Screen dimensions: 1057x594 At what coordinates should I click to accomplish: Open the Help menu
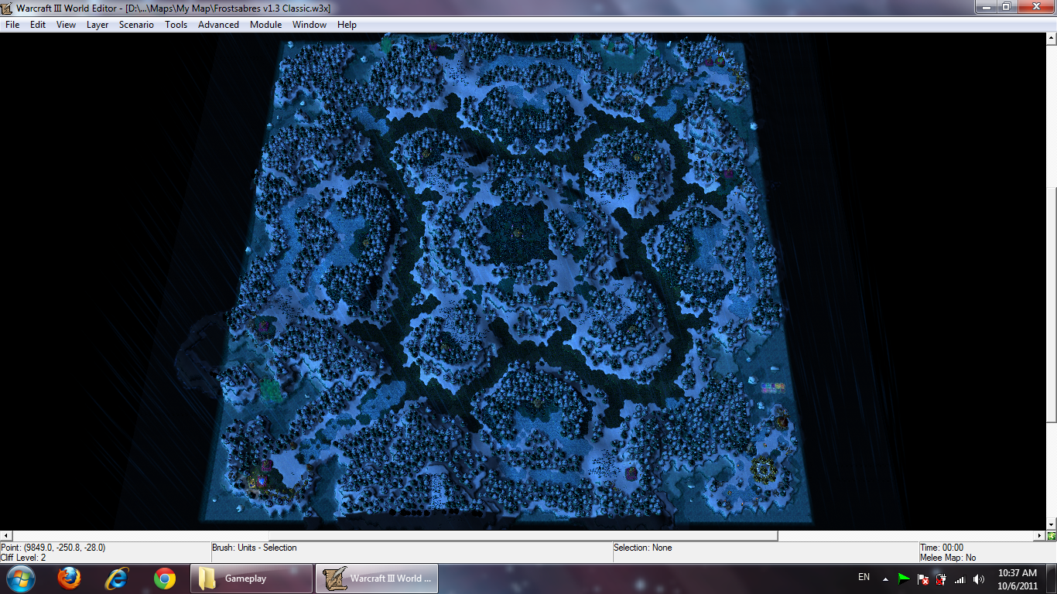click(347, 25)
